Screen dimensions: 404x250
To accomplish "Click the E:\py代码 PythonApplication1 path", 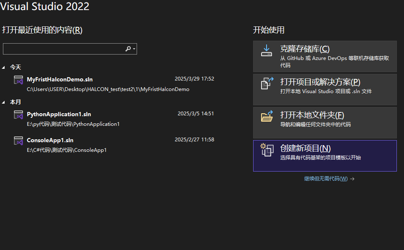I will pos(73,124).
